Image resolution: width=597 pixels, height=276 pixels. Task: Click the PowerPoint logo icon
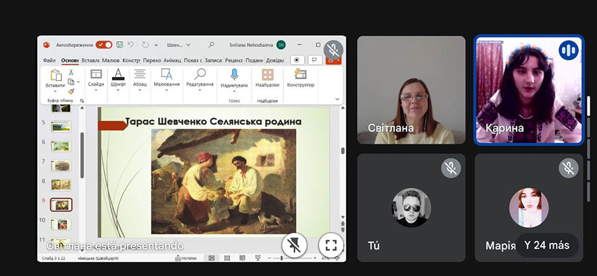[x=46, y=45]
